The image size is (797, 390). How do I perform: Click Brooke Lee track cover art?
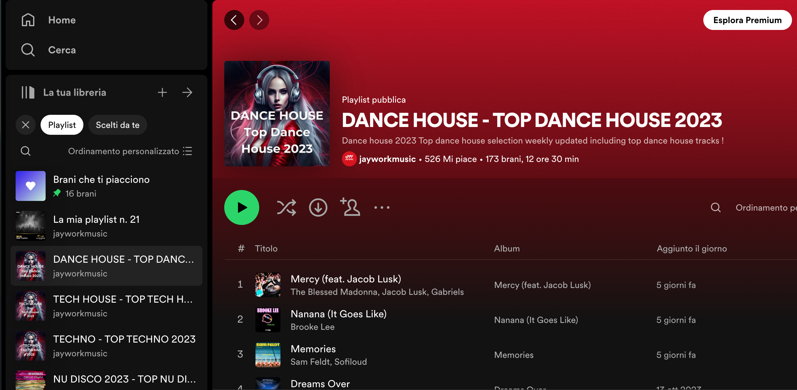pos(268,319)
